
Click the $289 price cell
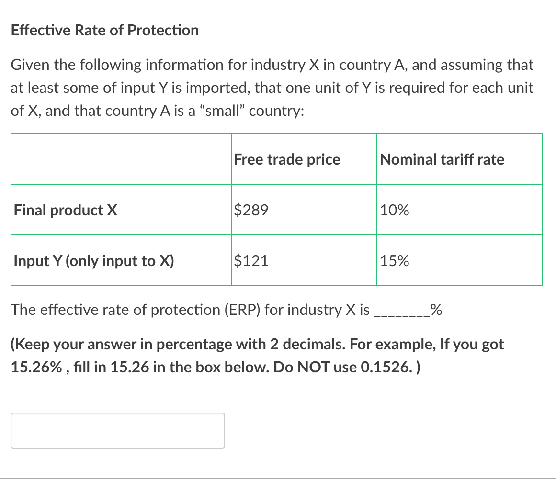(x=250, y=210)
